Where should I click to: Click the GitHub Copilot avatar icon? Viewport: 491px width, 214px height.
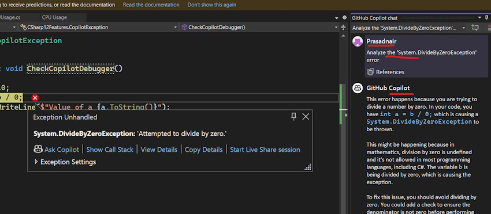tap(358, 88)
